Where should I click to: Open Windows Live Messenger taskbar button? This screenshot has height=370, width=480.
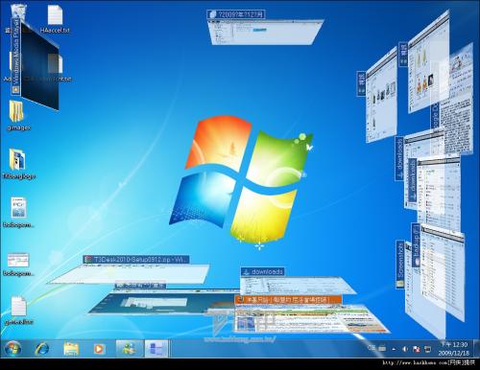130,348
